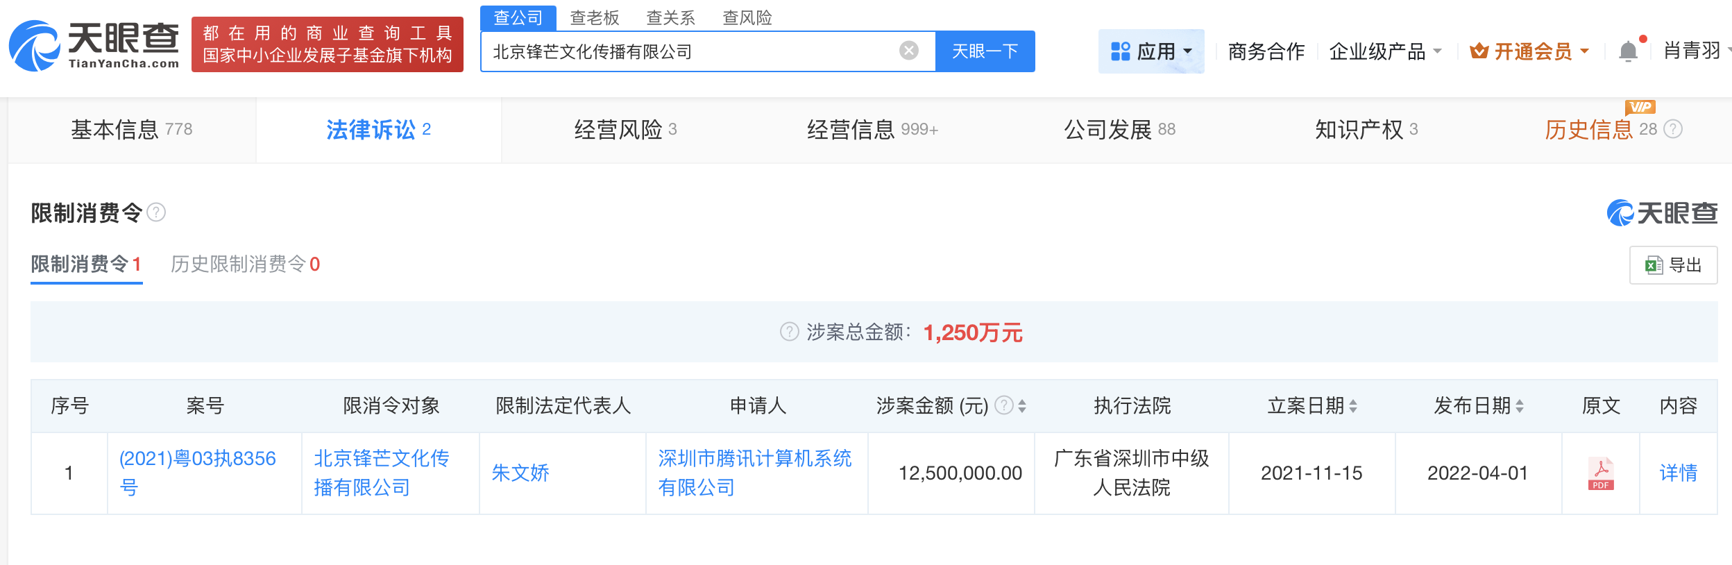The height and width of the screenshot is (565, 1732).
Task: Sort the table by 立案日期 arrows
Action: pos(1353,406)
